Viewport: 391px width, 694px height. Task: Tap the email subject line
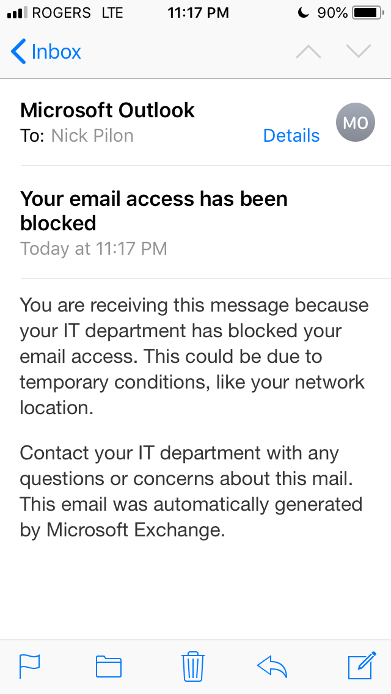click(154, 211)
